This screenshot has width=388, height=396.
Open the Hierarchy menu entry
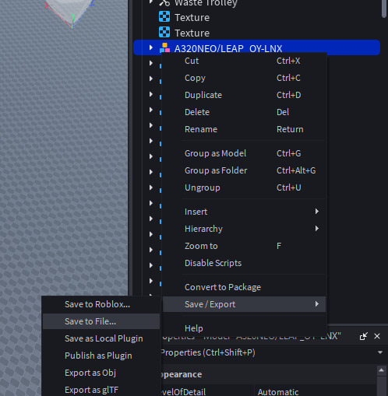[244, 229]
